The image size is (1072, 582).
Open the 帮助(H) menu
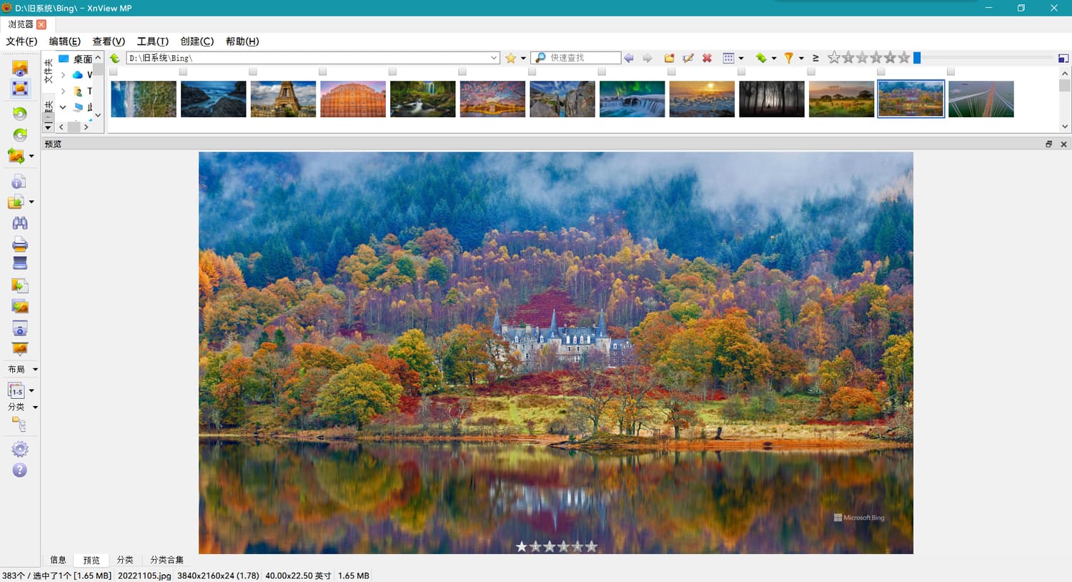(x=242, y=41)
